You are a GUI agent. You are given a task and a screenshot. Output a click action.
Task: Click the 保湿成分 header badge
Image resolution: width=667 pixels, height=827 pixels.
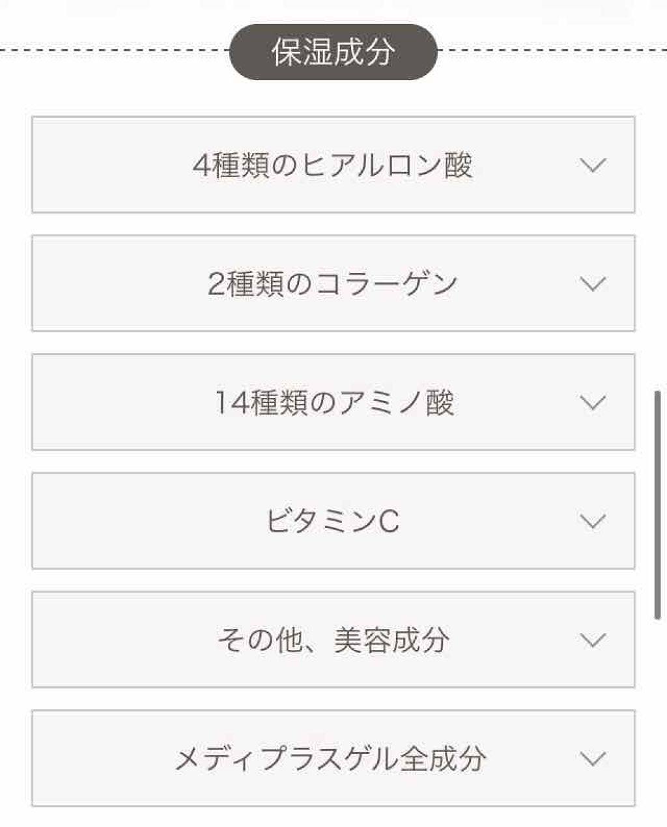333,52
